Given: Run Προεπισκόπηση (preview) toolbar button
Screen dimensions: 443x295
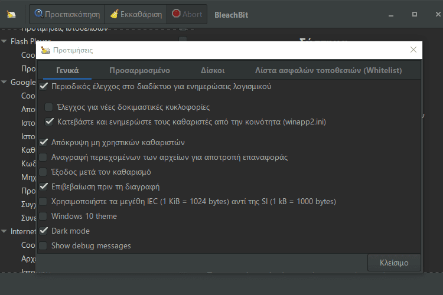Looking at the screenshot, I should [67, 14].
